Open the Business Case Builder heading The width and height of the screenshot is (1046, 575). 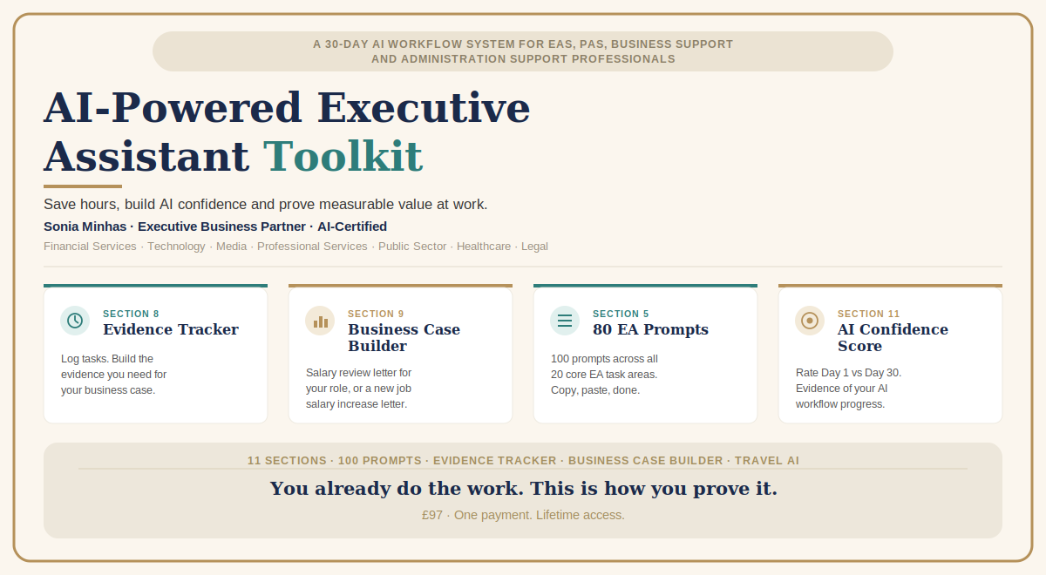point(404,338)
